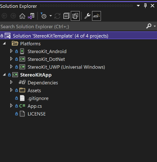157x162 pixels.
Task: Click the LICENSE file icon
Action: [22, 114]
